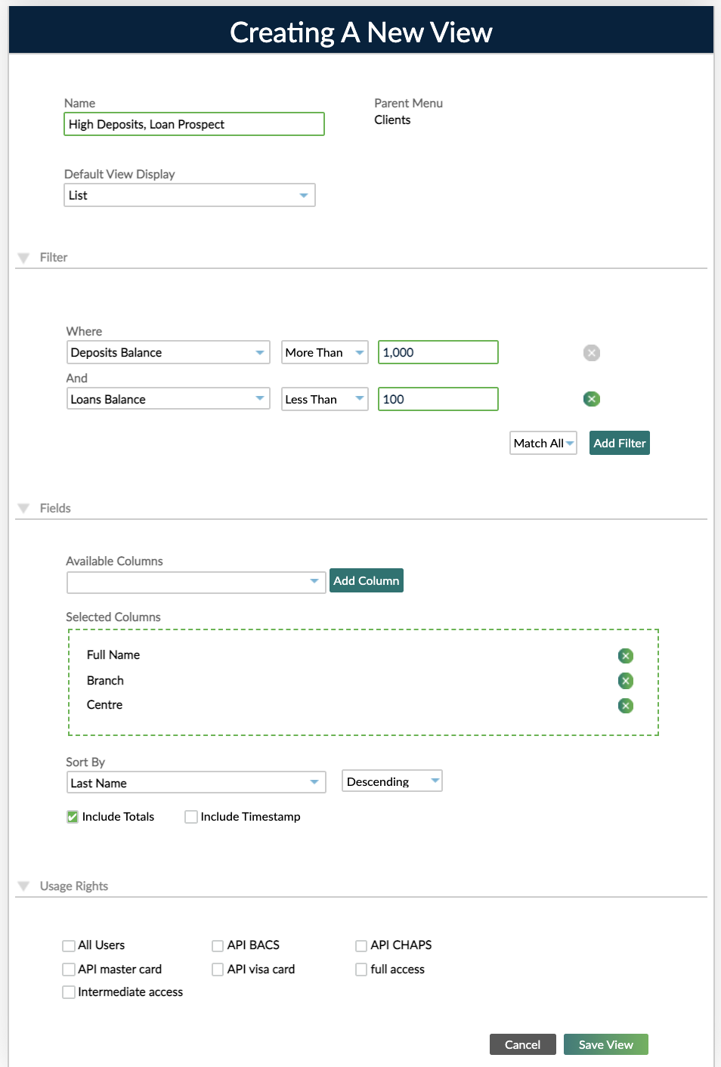
Task: Click the Name input field
Action: point(193,124)
